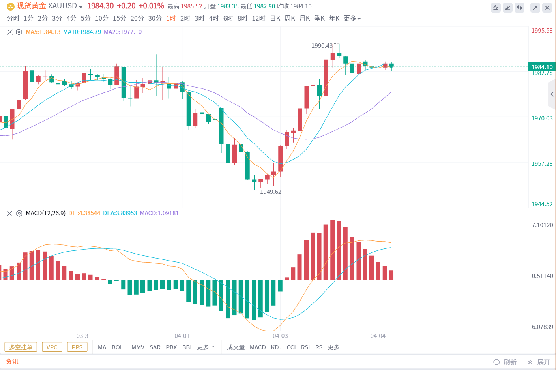Click the refresh 刷新 icon
The image size is (556, 370).
[496, 362]
